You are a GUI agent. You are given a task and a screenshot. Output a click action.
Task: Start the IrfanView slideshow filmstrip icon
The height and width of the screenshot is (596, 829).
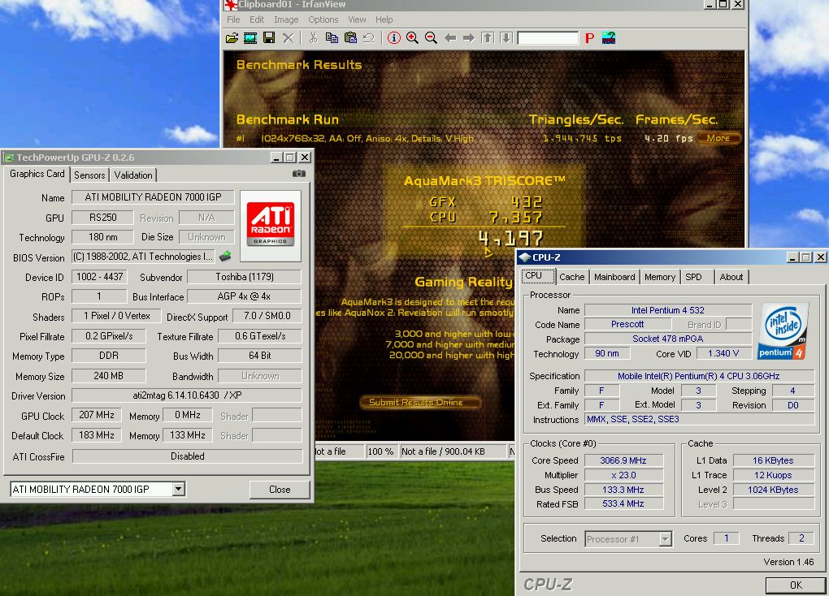250,38
